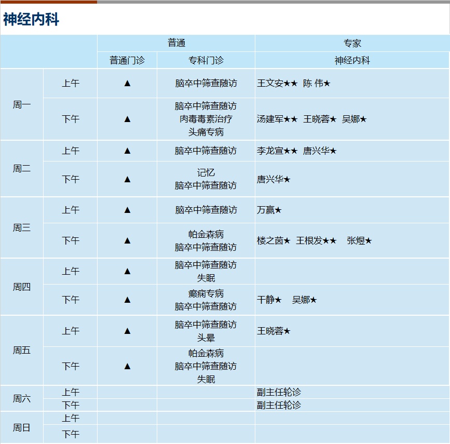The height and width of the screenshot is (444, 450).
Task: Click 帕金森病 clinic on Wednesday afternoon
Action: pos(206,234)
